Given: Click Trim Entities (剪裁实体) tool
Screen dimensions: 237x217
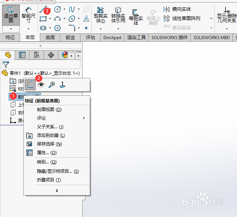Looking at the screenshot, I should point(101,15).
